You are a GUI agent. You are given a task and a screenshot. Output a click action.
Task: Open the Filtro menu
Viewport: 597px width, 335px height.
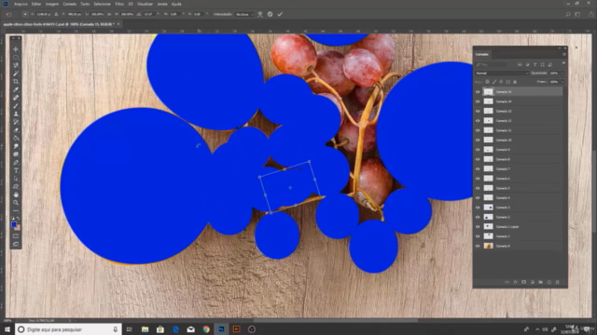(x=119, y=4)
